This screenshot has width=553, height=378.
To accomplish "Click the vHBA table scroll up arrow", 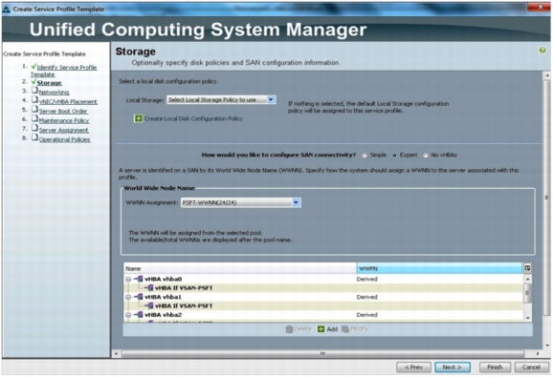I will [x=527, y=279].
